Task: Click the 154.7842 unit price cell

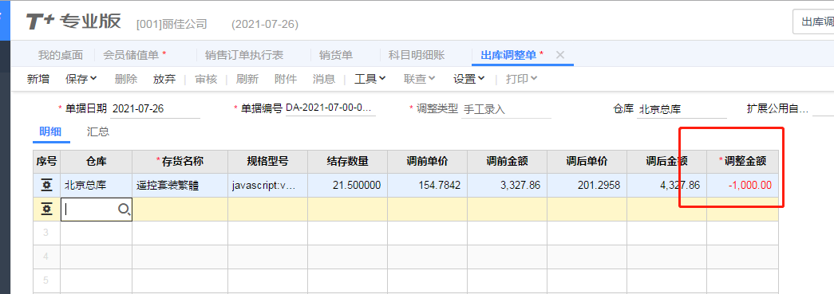Action: [427, 185]
